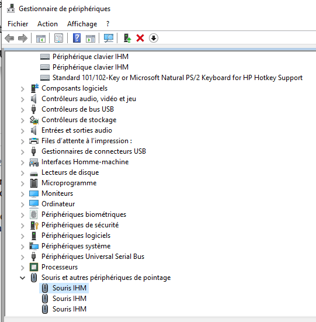Click the update driver toolbar icon
This screenshot has width=316, height=322.
127,38
